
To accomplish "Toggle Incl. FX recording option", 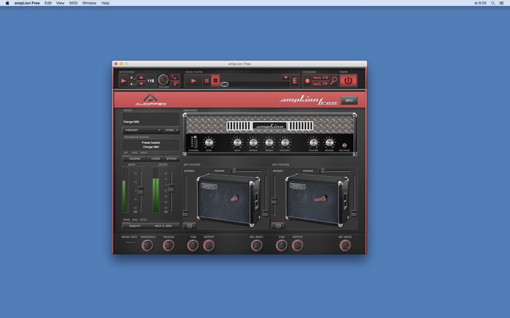I will click(321, 78).
